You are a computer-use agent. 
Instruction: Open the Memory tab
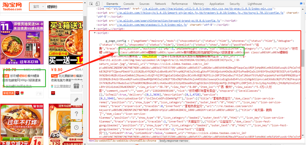198,4
